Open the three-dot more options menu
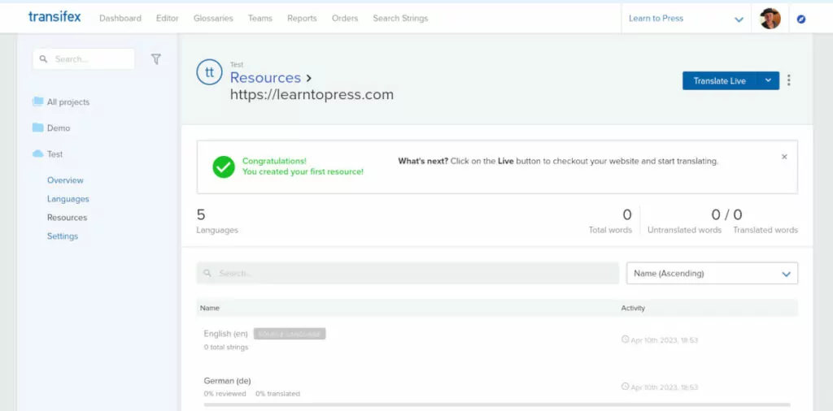The height and width of the screenshot is (411, 833). click(x=788, y=80)
